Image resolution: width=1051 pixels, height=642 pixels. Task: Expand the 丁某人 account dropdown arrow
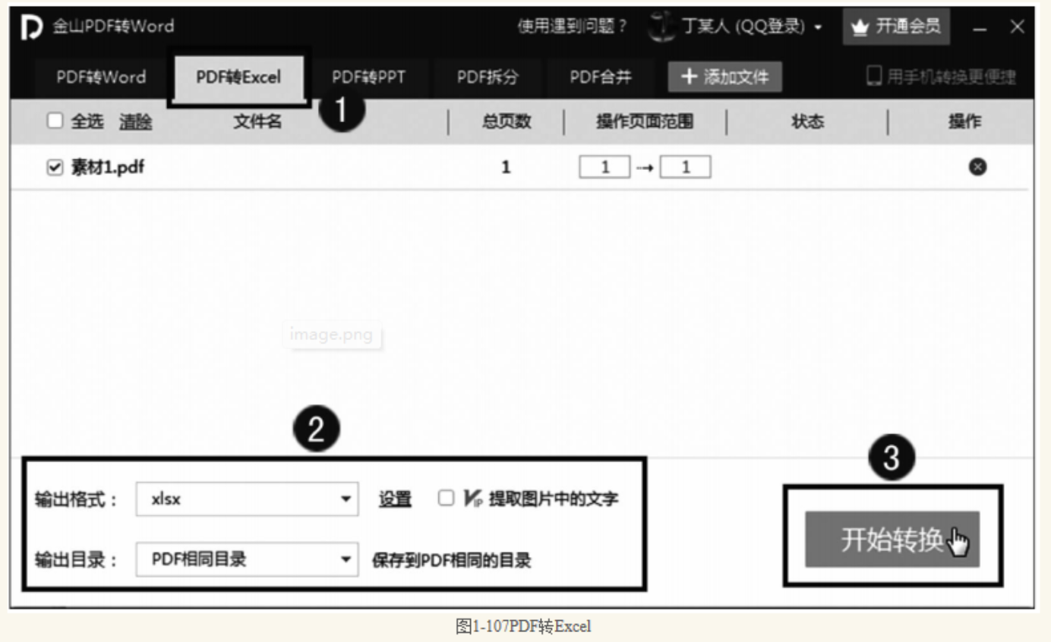click(x=818, y=28)
